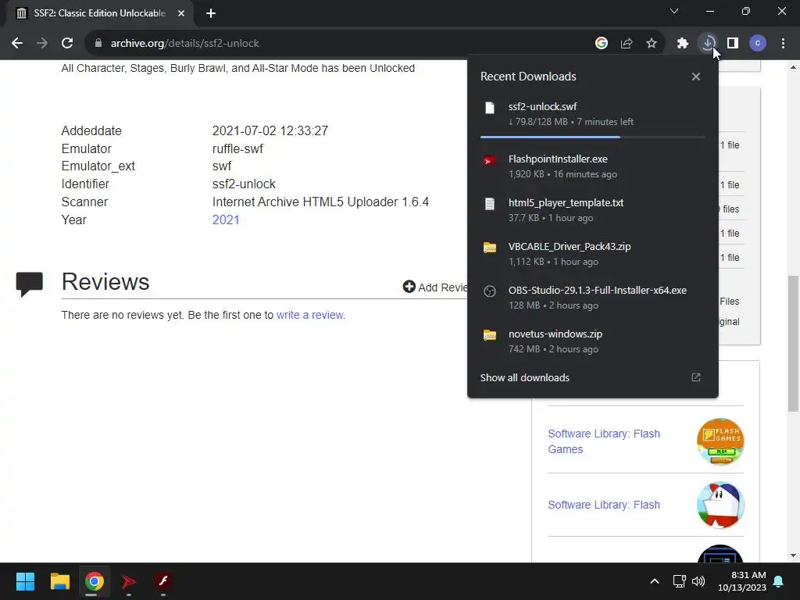Open OBS-Studio-29.1.3-Full-Installer-x64.exe entry

(593, 298)
